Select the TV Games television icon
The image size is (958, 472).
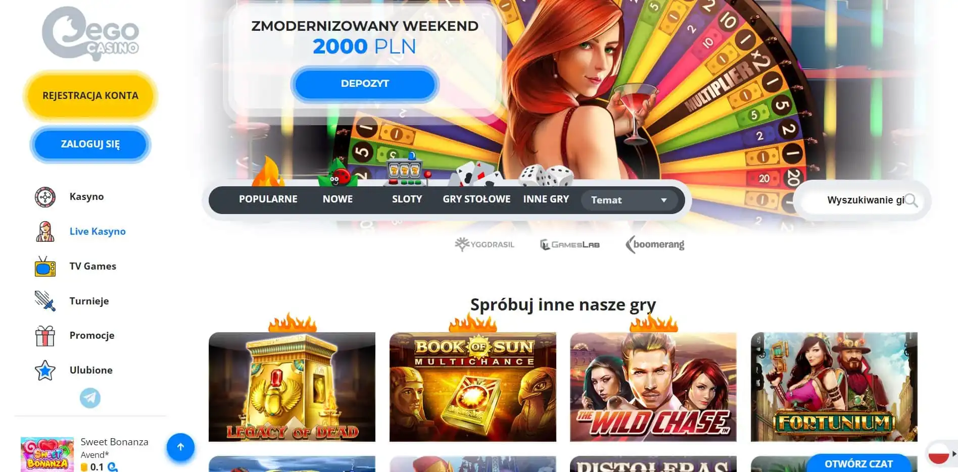click(x=45, y=267)
